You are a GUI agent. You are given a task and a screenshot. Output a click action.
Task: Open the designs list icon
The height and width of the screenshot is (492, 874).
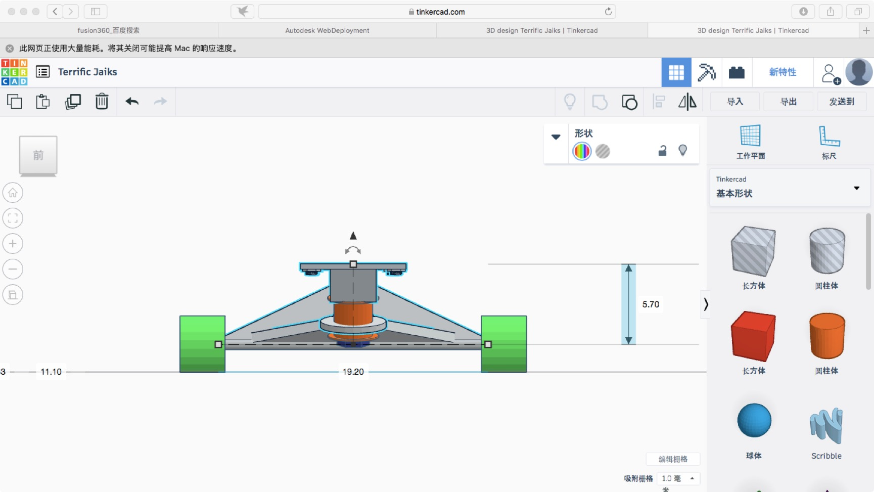pyautogui.click(x=43, y=72)
